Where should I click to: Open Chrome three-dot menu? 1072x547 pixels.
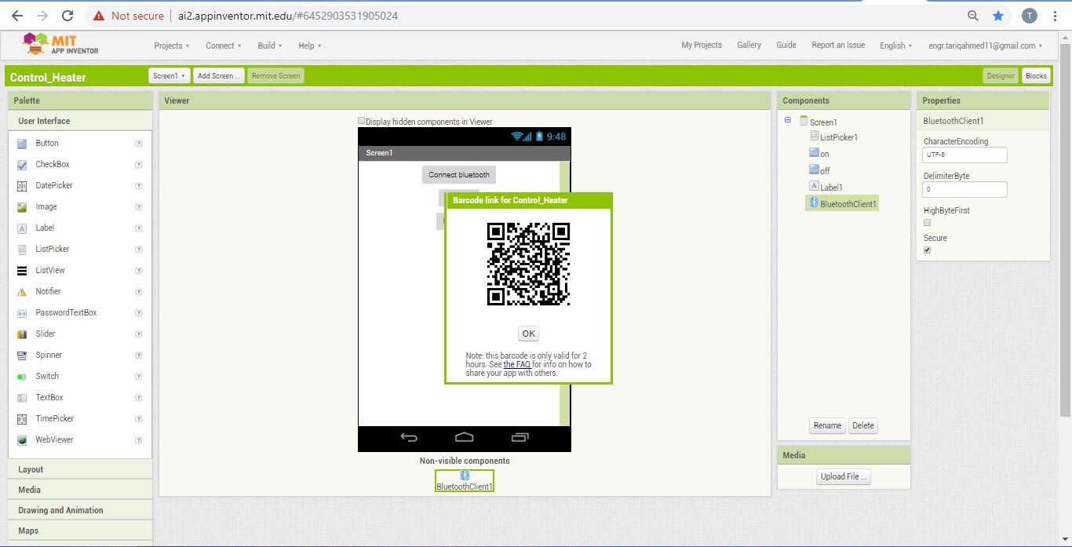(1056, 16)
